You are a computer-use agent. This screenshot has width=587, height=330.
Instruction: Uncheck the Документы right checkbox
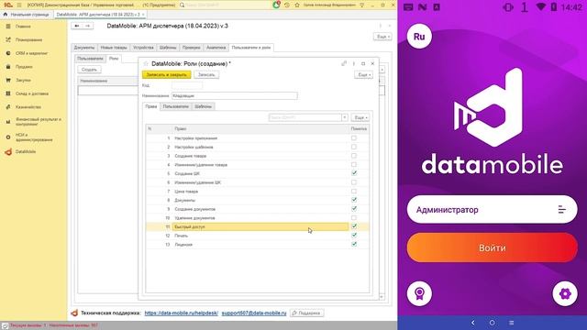(354, 200)
